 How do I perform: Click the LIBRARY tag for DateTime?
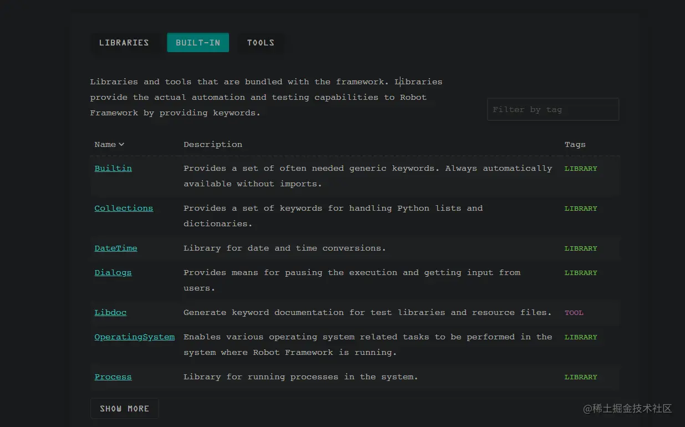pos(581,248)
